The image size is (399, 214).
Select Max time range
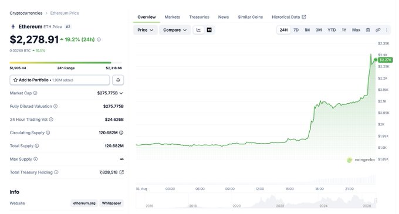click(356, 30)
